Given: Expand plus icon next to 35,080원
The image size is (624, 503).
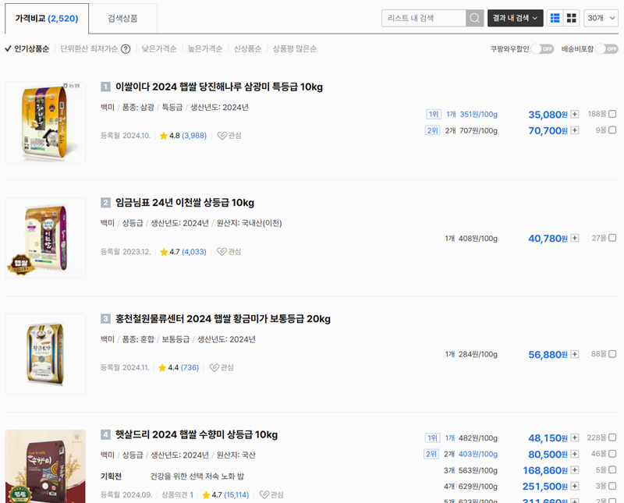Looking at the screenshot, I should pyautogui.click(x=575, y=114).
